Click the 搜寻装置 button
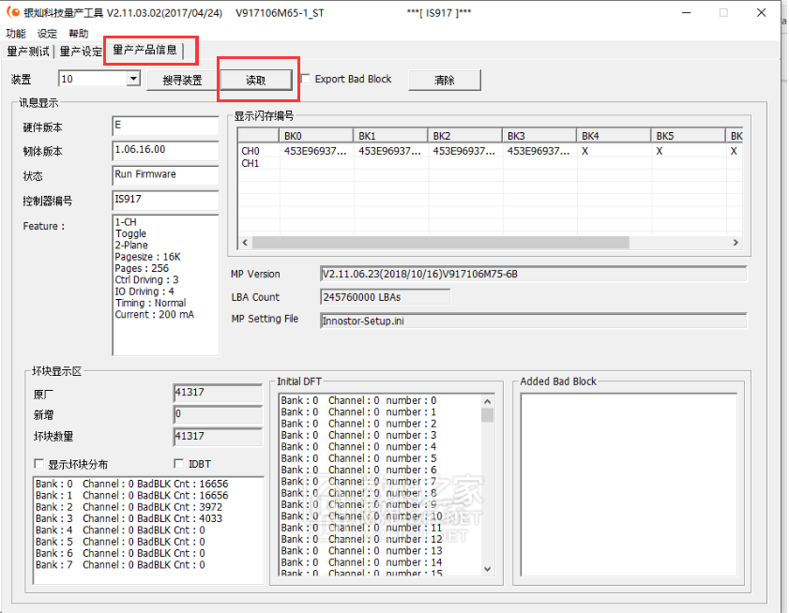This screenshot has width=789, height=613. (x=182, y=81)
